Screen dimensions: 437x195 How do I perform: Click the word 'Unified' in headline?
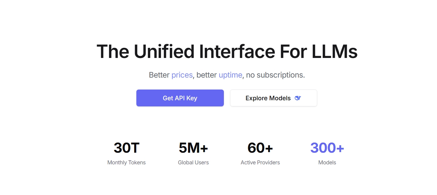[164, 52]
